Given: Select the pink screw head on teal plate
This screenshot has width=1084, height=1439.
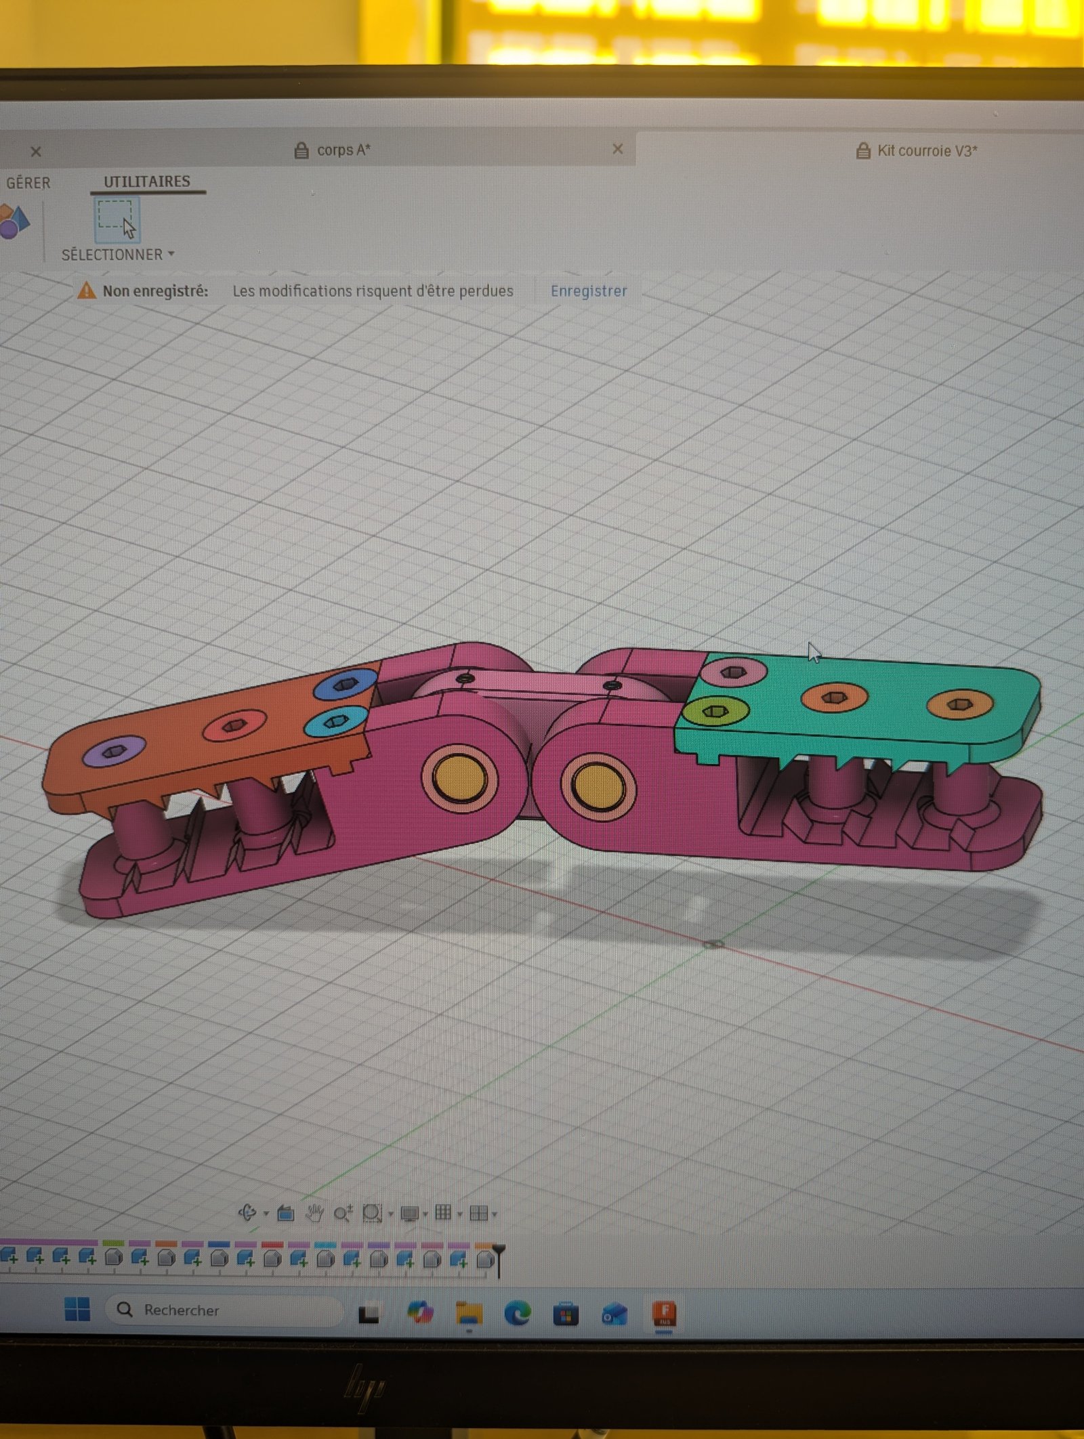Looking at the screenshot, I should point(734,672).
